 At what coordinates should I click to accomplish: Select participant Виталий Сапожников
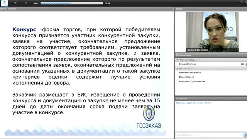pyautogui.click(x=190, y=73)
